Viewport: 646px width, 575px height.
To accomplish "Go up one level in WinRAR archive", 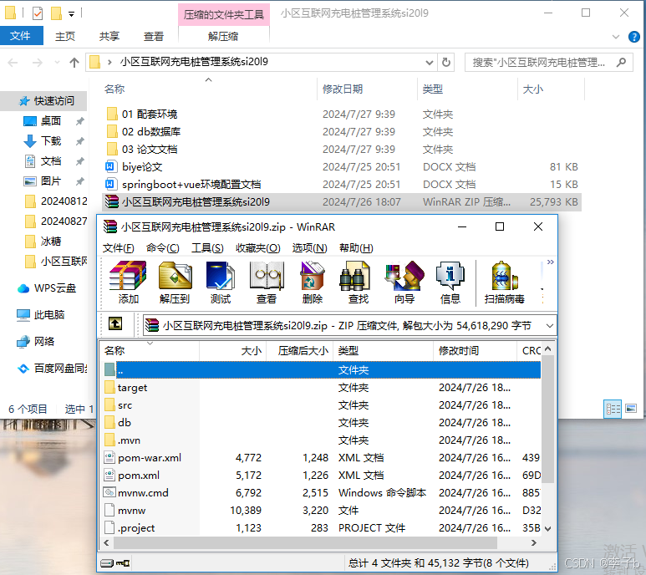I will (x=115, y=324).
